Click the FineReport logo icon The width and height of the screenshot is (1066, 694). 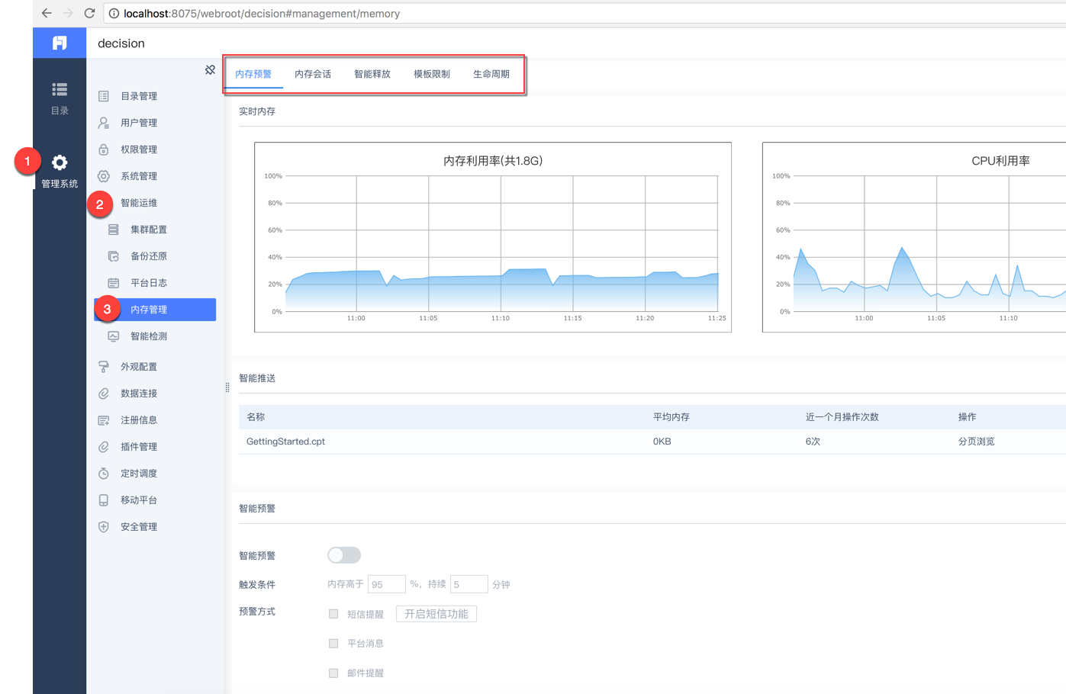pyautogui.click(x=60, y=43)
